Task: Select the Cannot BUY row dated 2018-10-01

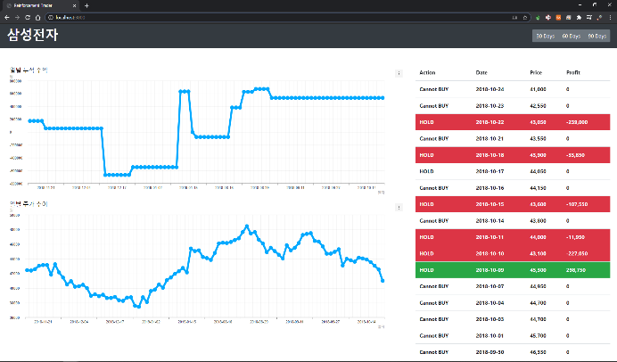Action: (513, 335)
